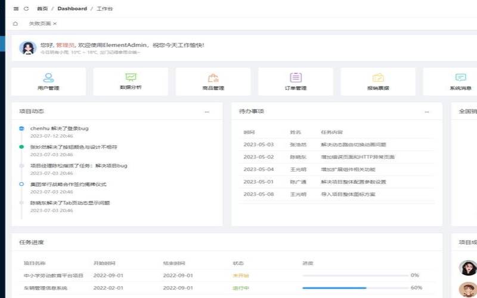Click the refresh icon in header
Screen dimensions: 477x298
coord(26,9)
